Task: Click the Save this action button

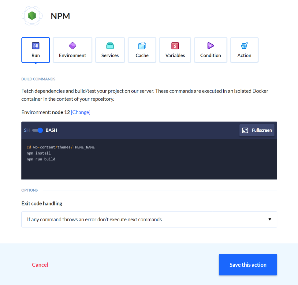Action: pyautogui.click(x=248, y=265)
